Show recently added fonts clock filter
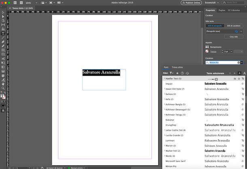This screenshot has width=247, height=169. click(x=182, y=73)
